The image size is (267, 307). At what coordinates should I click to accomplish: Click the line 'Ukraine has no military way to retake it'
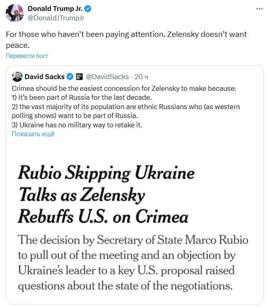tap(77, 125)
